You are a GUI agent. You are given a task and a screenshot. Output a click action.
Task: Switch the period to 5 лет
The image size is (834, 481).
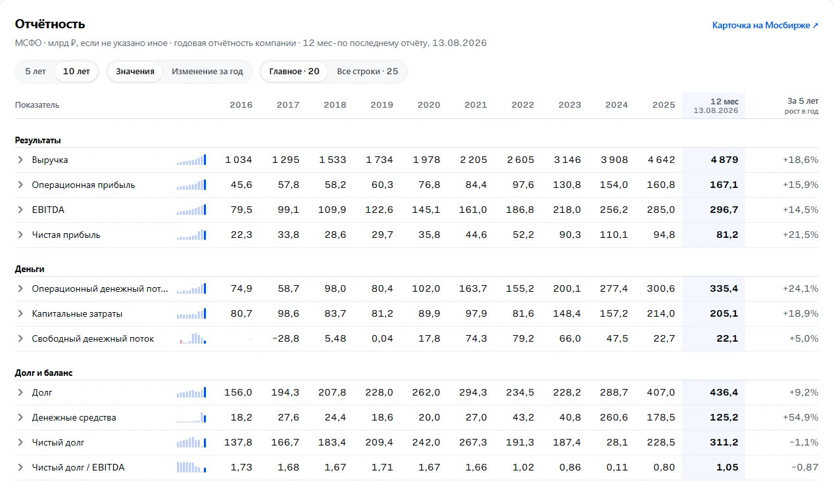click(36, 72)
